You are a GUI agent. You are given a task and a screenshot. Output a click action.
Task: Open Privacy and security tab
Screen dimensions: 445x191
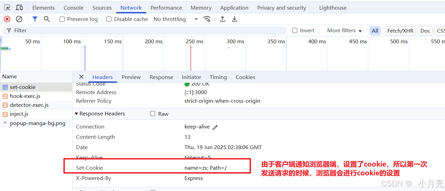pyautogui.click(x=282, y=8)
